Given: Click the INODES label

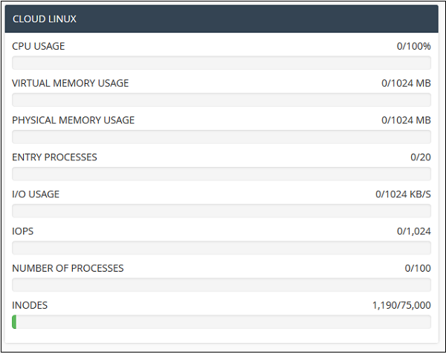Looking at the screenshot, I should click(x=30, y=305).
